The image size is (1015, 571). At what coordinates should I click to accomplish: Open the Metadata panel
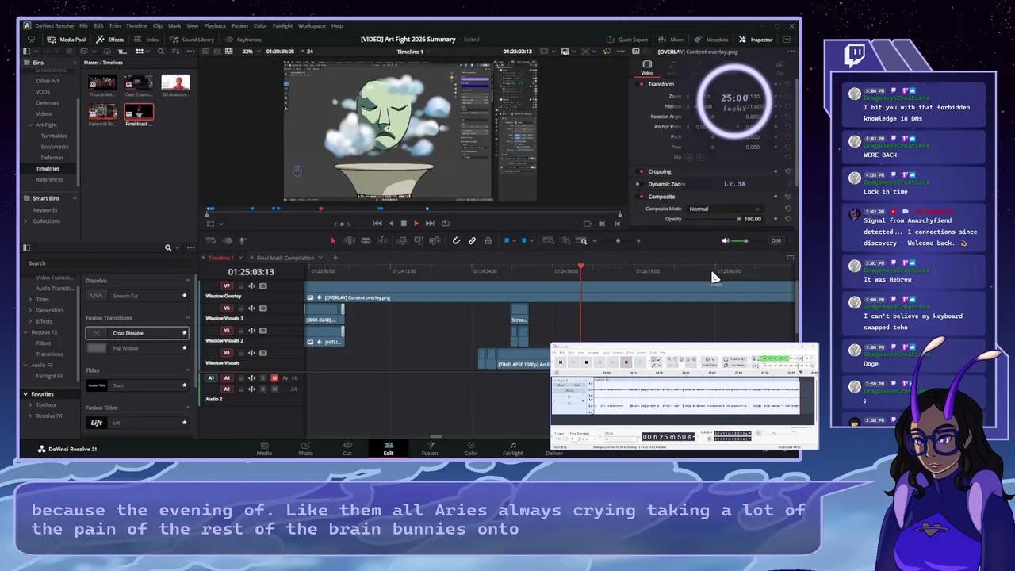pyautogui.click(x=711, y=40)
